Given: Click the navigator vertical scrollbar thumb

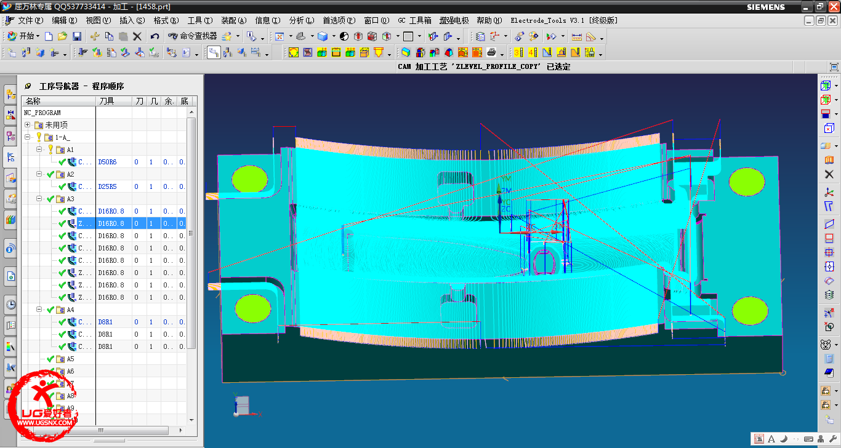Looking at the screenshot, I should point(191,234).
